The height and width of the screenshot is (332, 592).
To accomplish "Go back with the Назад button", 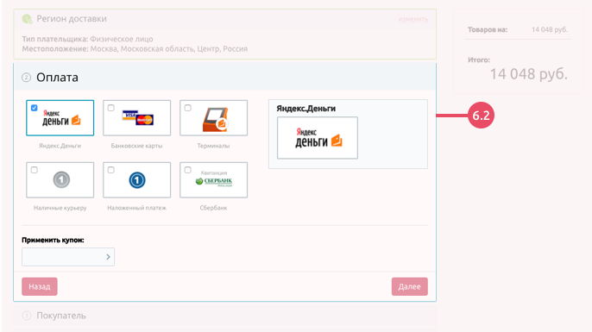I will (x=40, y=286).
